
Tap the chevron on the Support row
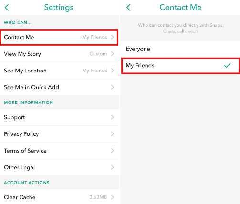(x=113, y=117)
